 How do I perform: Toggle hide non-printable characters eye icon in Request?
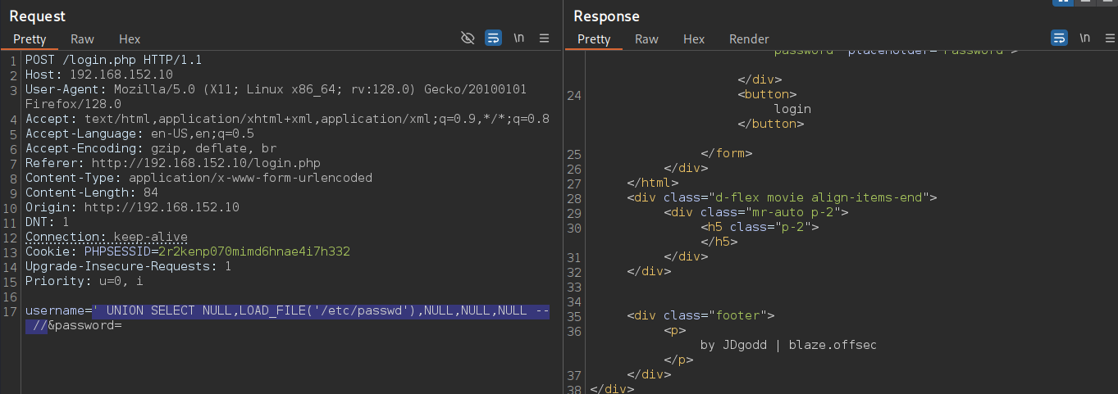[x=468, y=38]
